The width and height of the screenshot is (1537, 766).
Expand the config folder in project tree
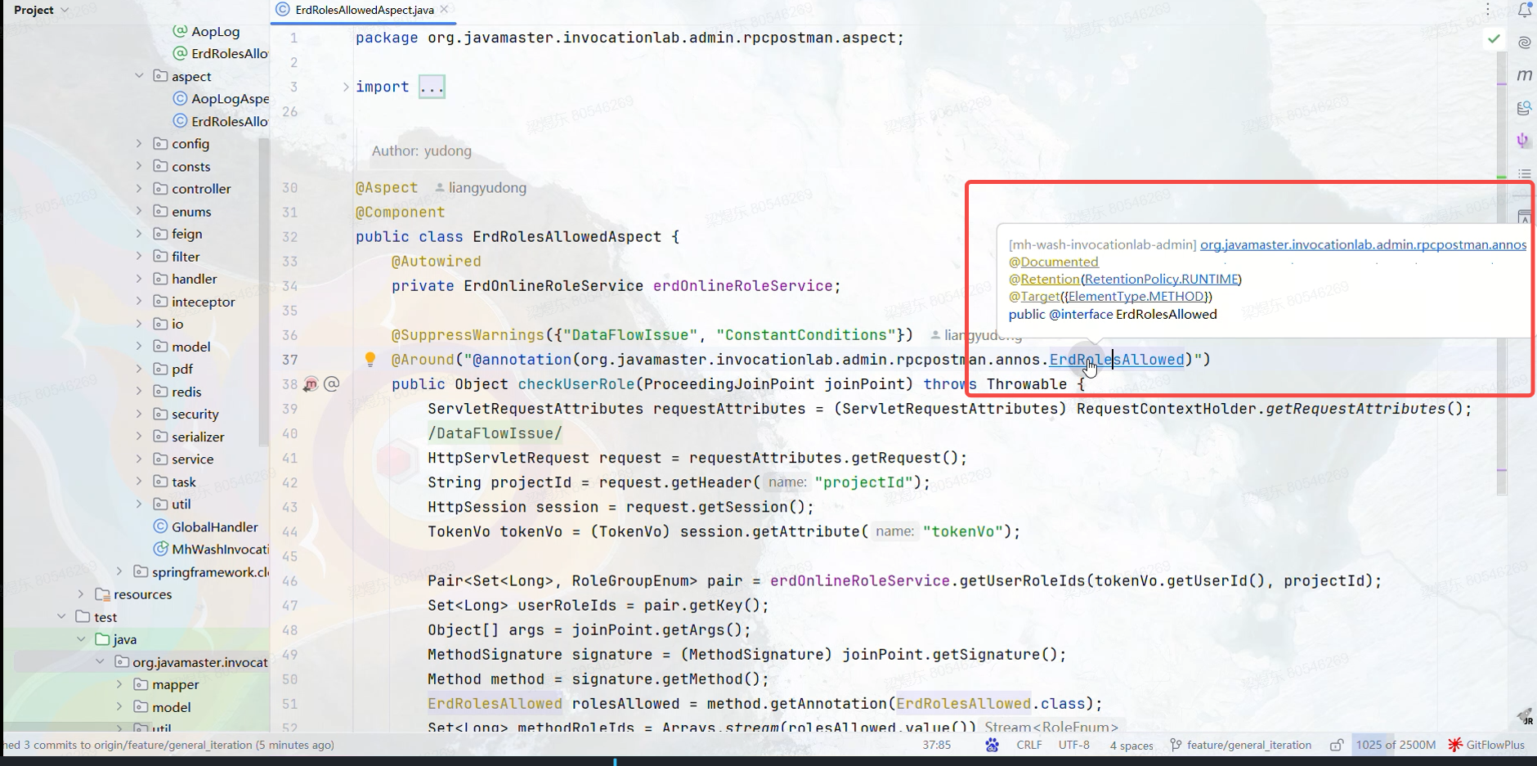click(x=139, y=143)
